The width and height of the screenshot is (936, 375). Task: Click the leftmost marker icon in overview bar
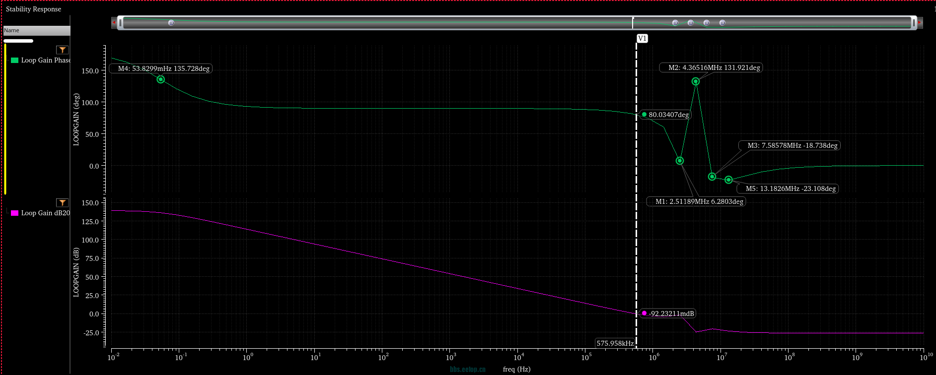click(171, 23)
